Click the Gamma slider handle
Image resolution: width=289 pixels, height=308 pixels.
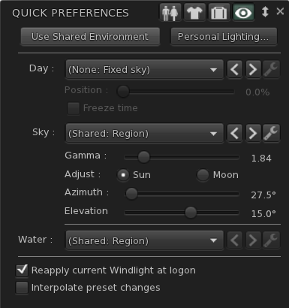coord(143,157)
